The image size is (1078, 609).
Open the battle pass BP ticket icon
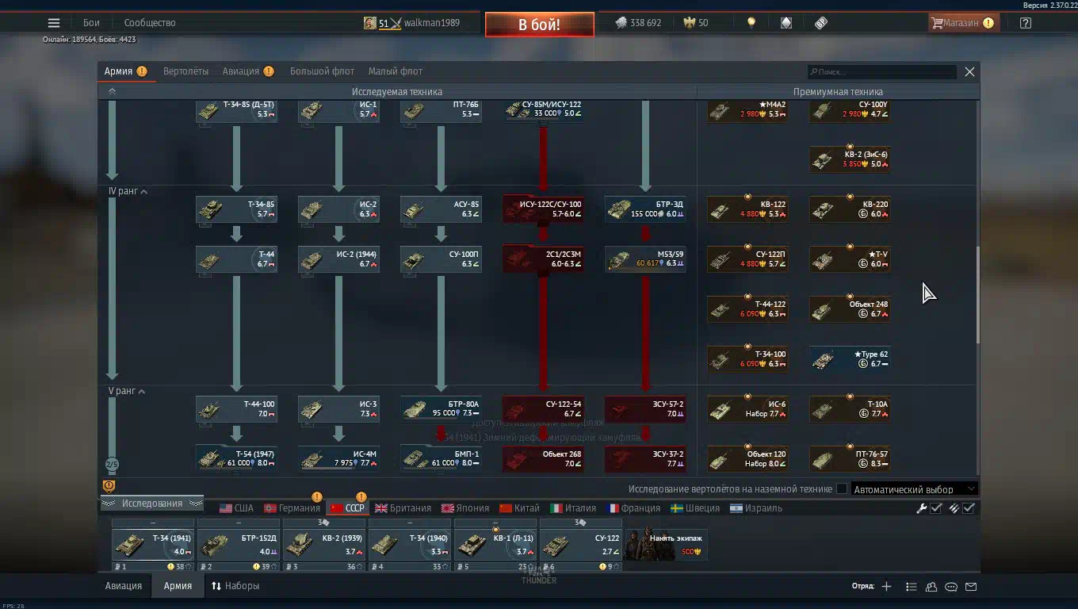821,23
